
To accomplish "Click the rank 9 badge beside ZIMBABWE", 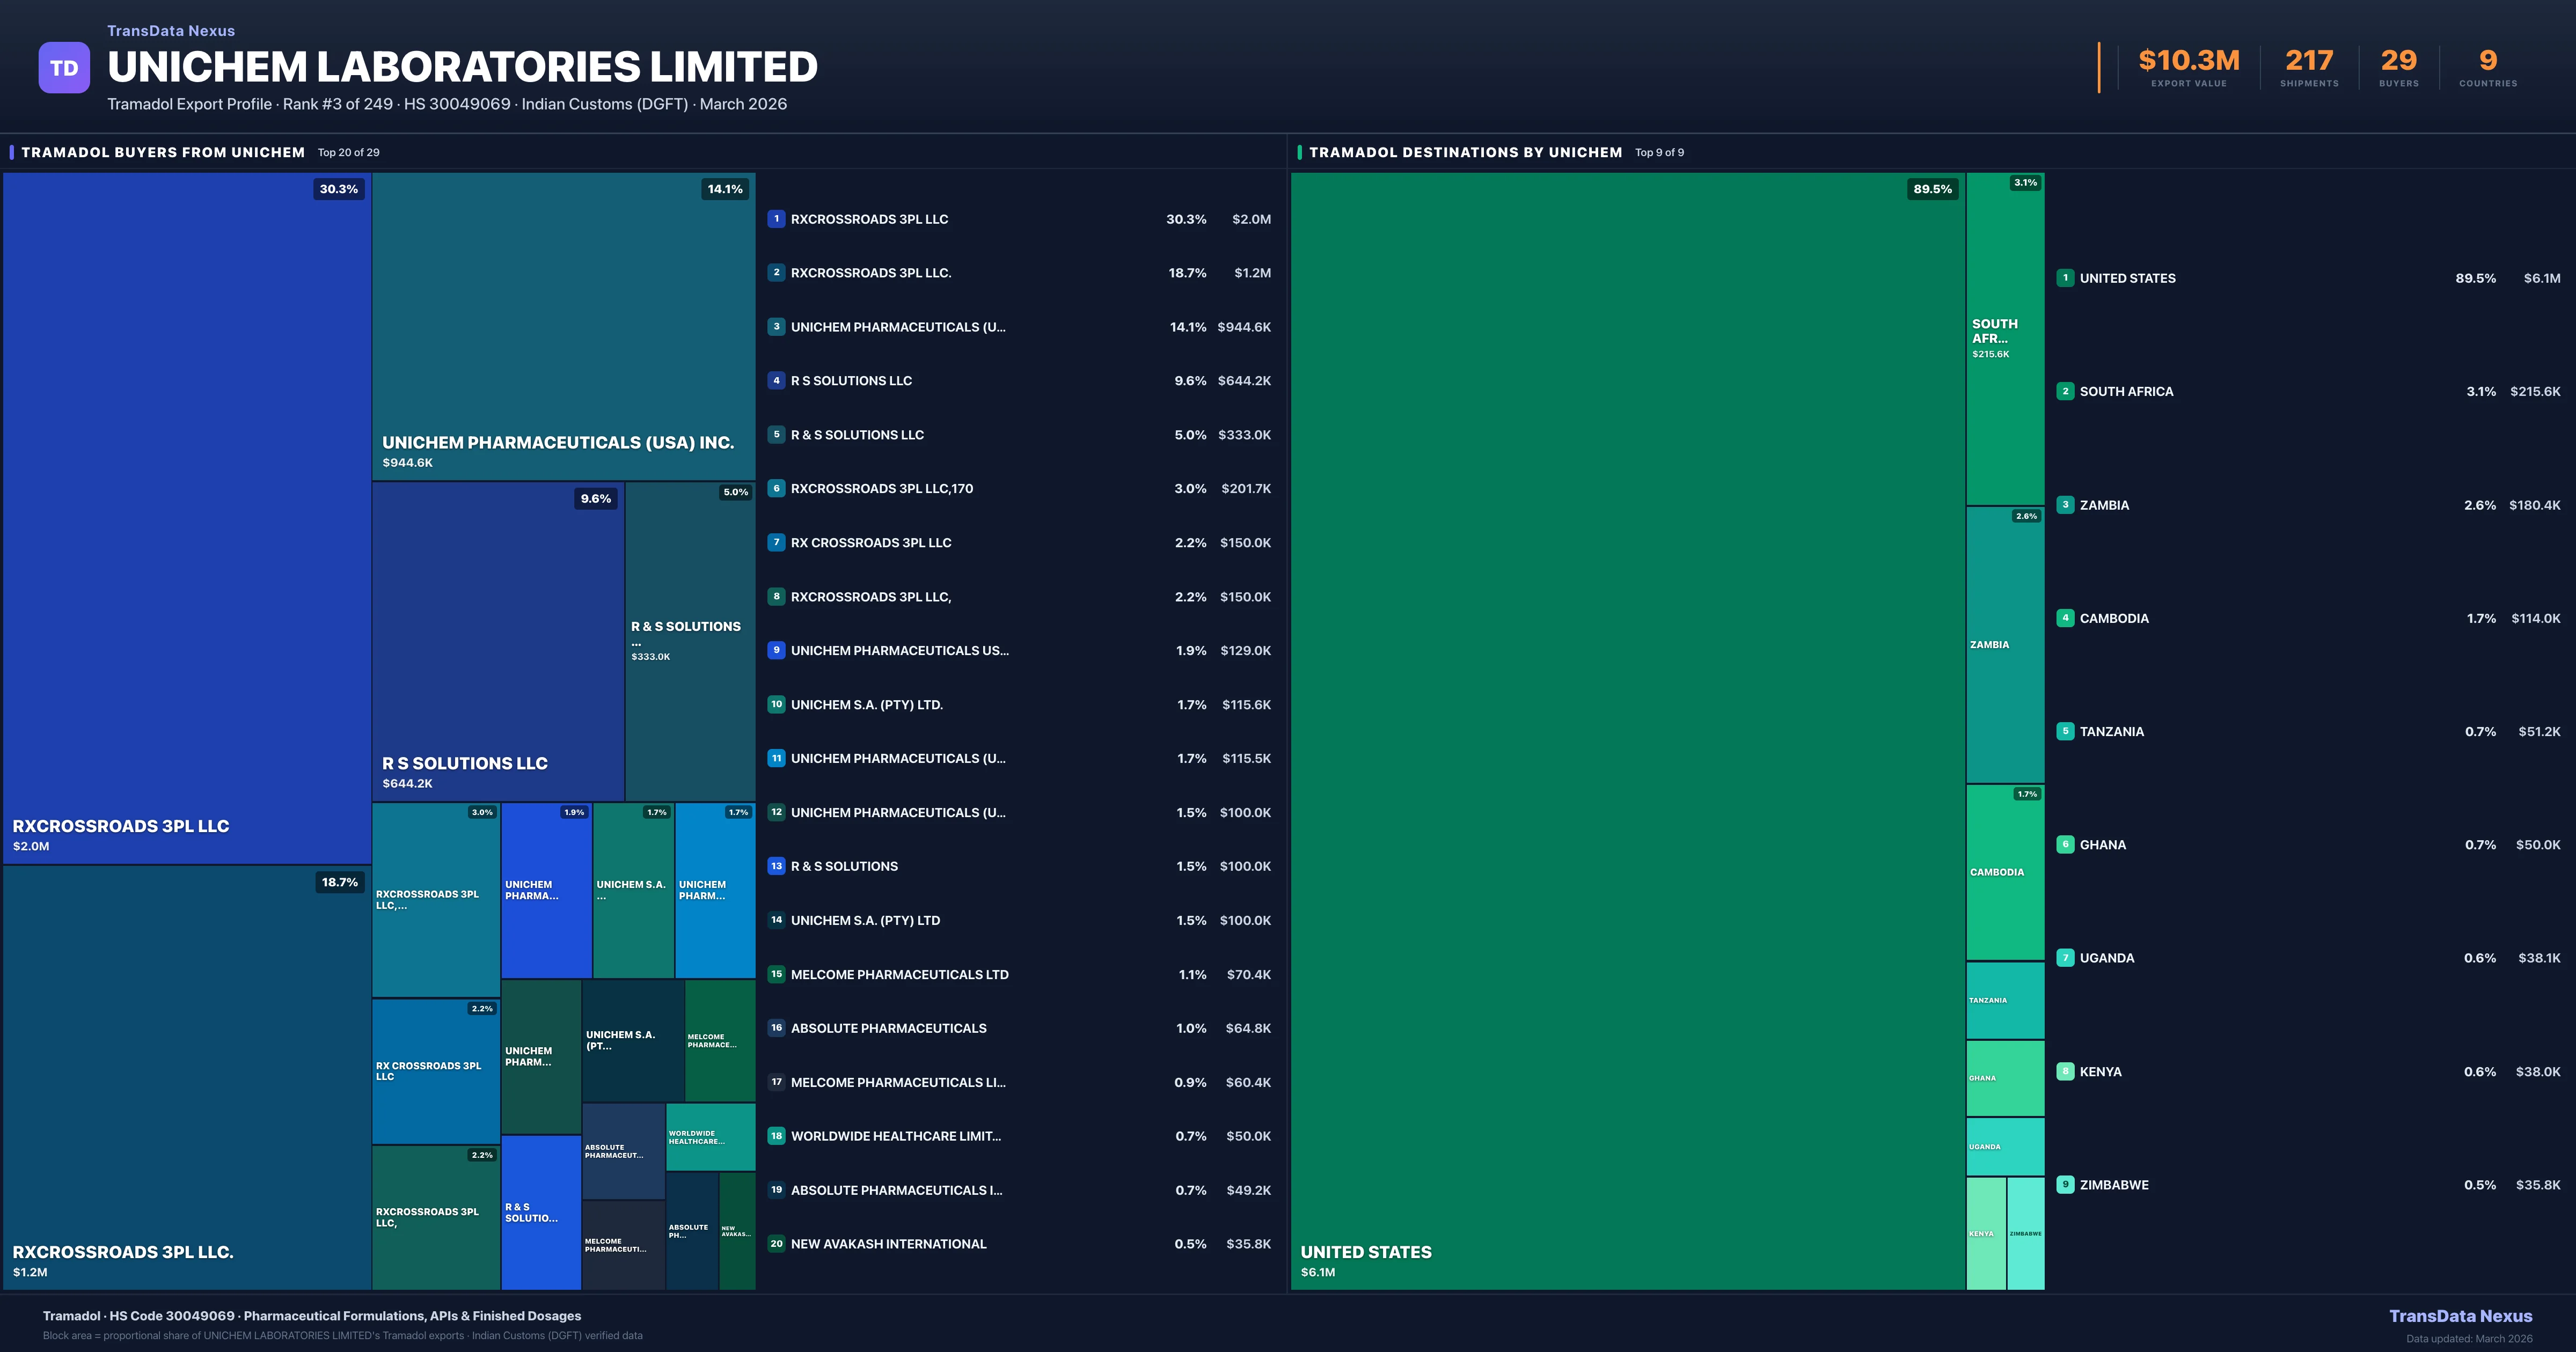I will 2065,1184.
